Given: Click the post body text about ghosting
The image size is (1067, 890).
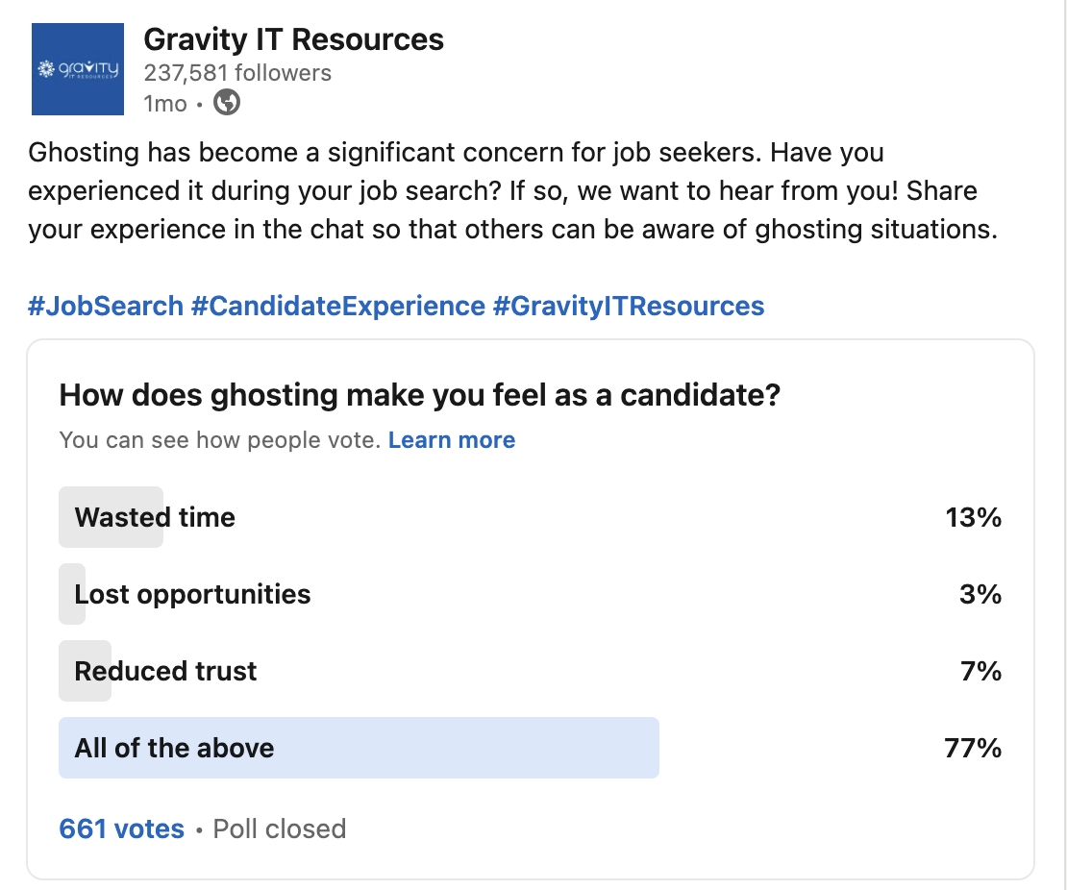Looking at the screenshot, I should [513, 190].
